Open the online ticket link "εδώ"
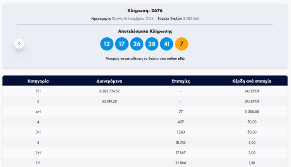291x167 pixels. [181, 59]
